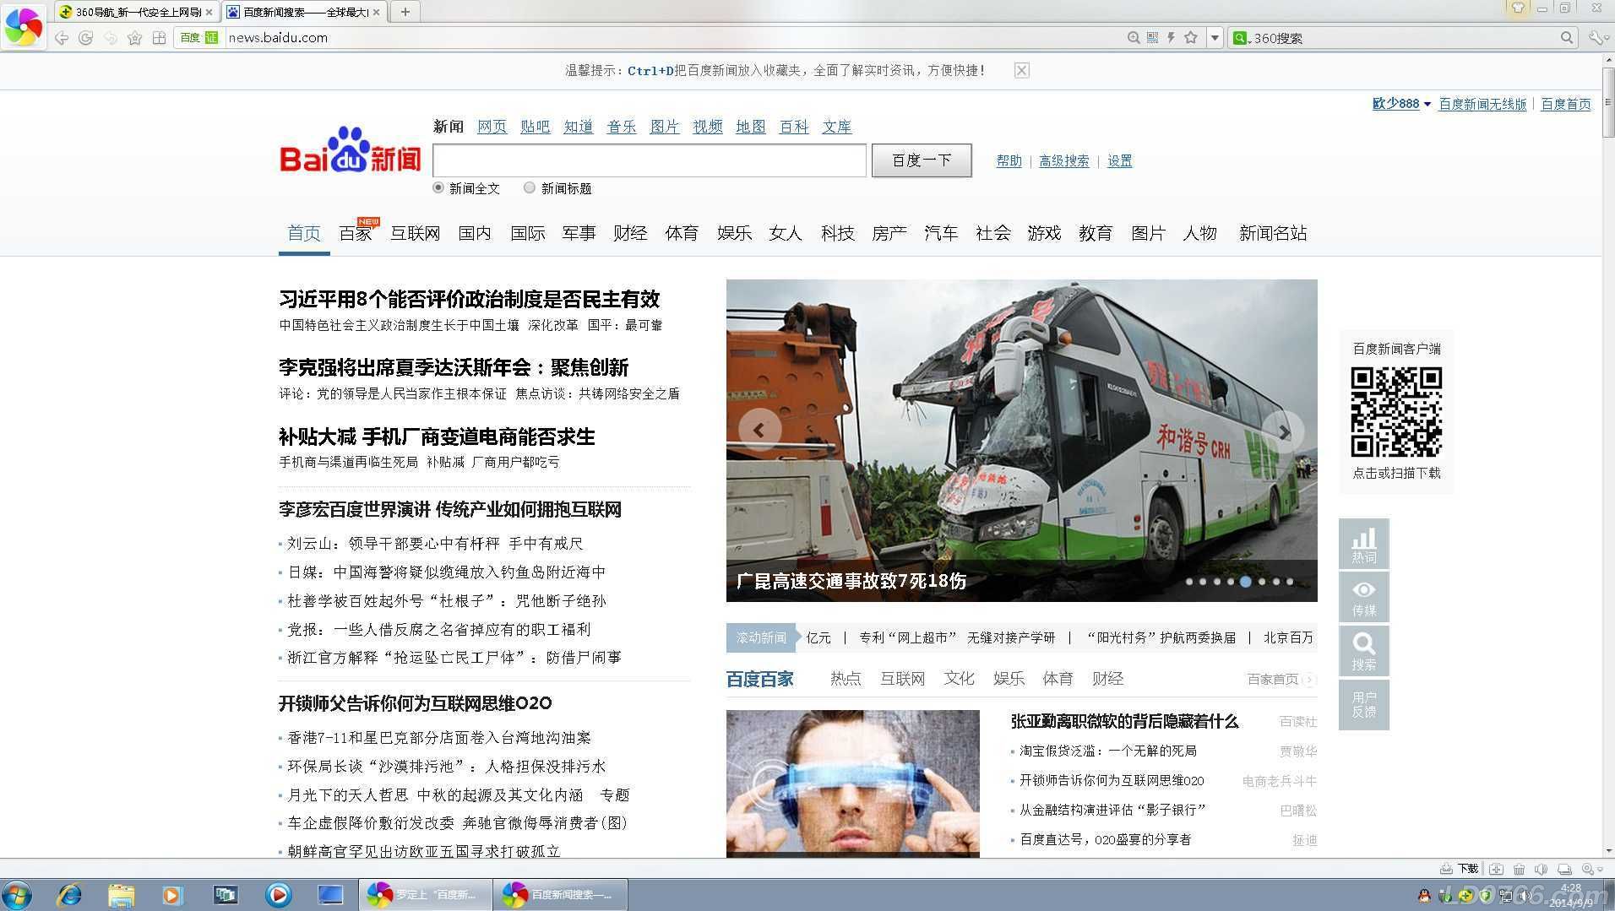Open headline 李克强将出席夏季达沃斯年会
This screenshot has height=911, width=1615.
coord(454,367)
